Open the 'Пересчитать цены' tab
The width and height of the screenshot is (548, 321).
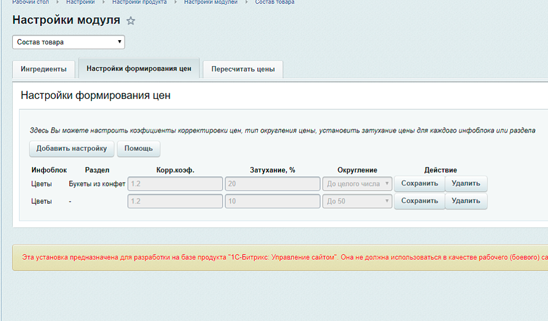242,69
